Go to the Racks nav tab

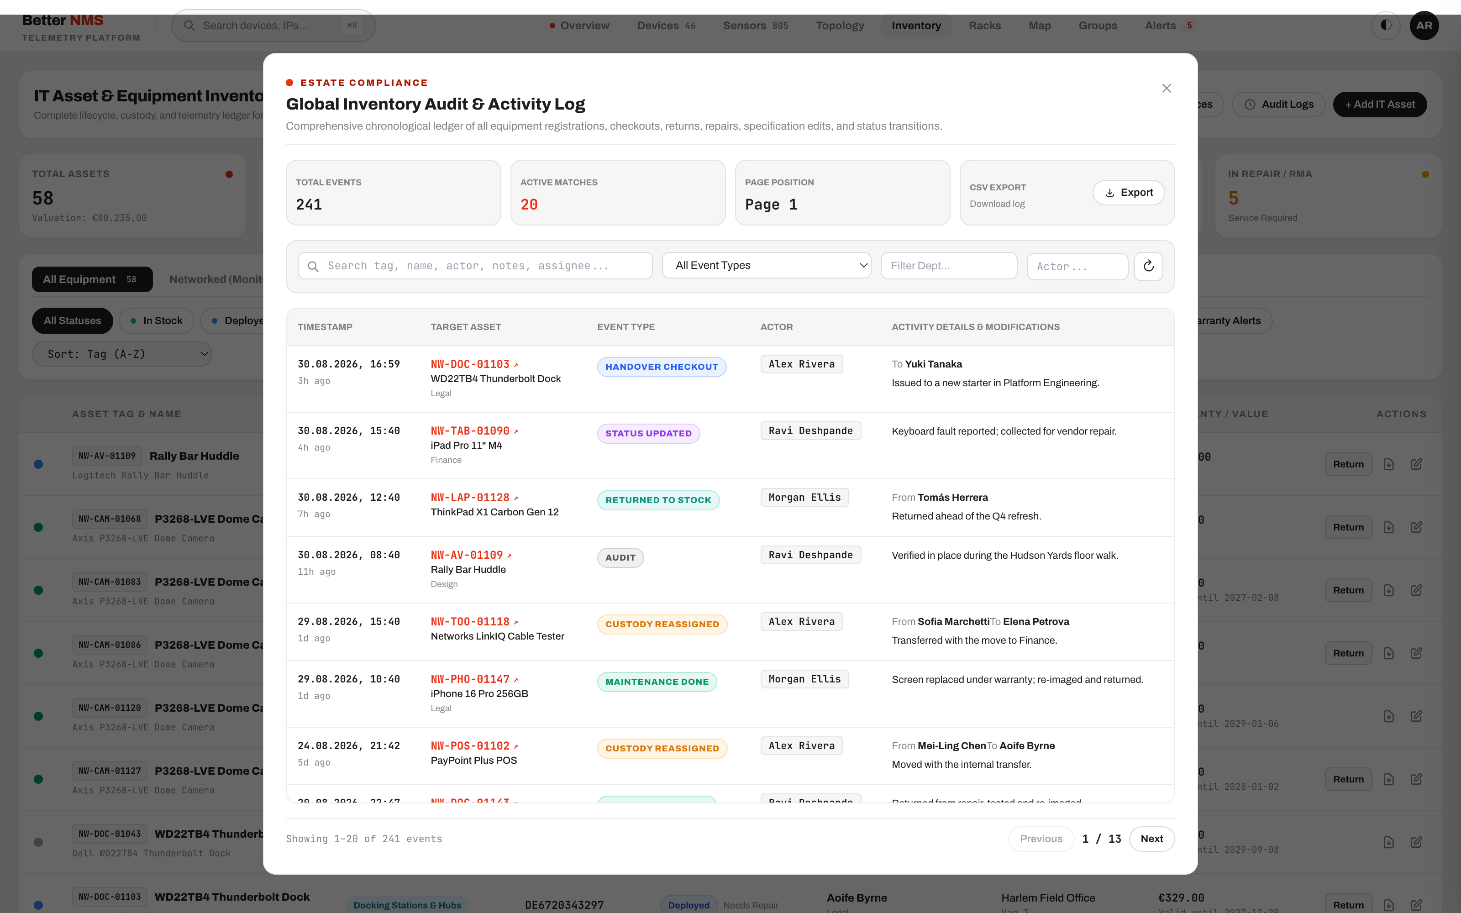point(984,26)
